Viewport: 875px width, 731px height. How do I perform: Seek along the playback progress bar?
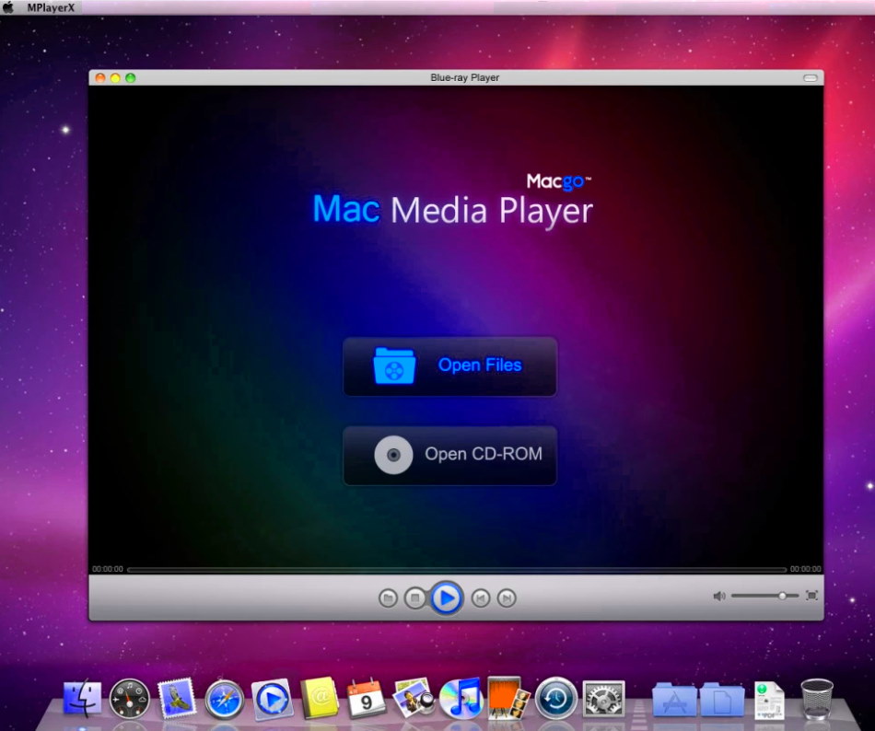[x=457, y=569]
